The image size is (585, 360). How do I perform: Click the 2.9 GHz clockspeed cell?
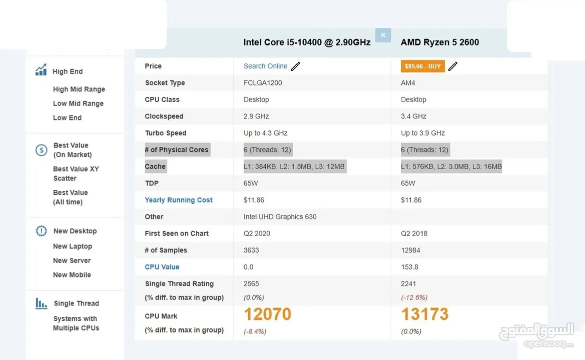point(256,116)
